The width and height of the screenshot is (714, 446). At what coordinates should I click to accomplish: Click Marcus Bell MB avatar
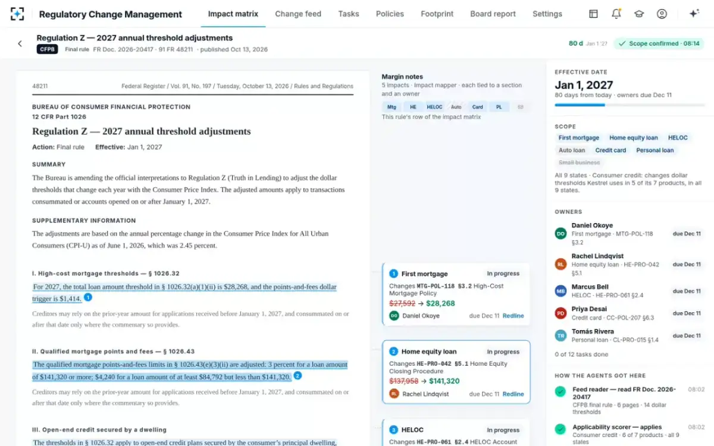point(560,291)
